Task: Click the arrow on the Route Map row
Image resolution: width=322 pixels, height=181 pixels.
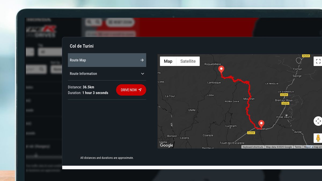Action: [142, 60]
